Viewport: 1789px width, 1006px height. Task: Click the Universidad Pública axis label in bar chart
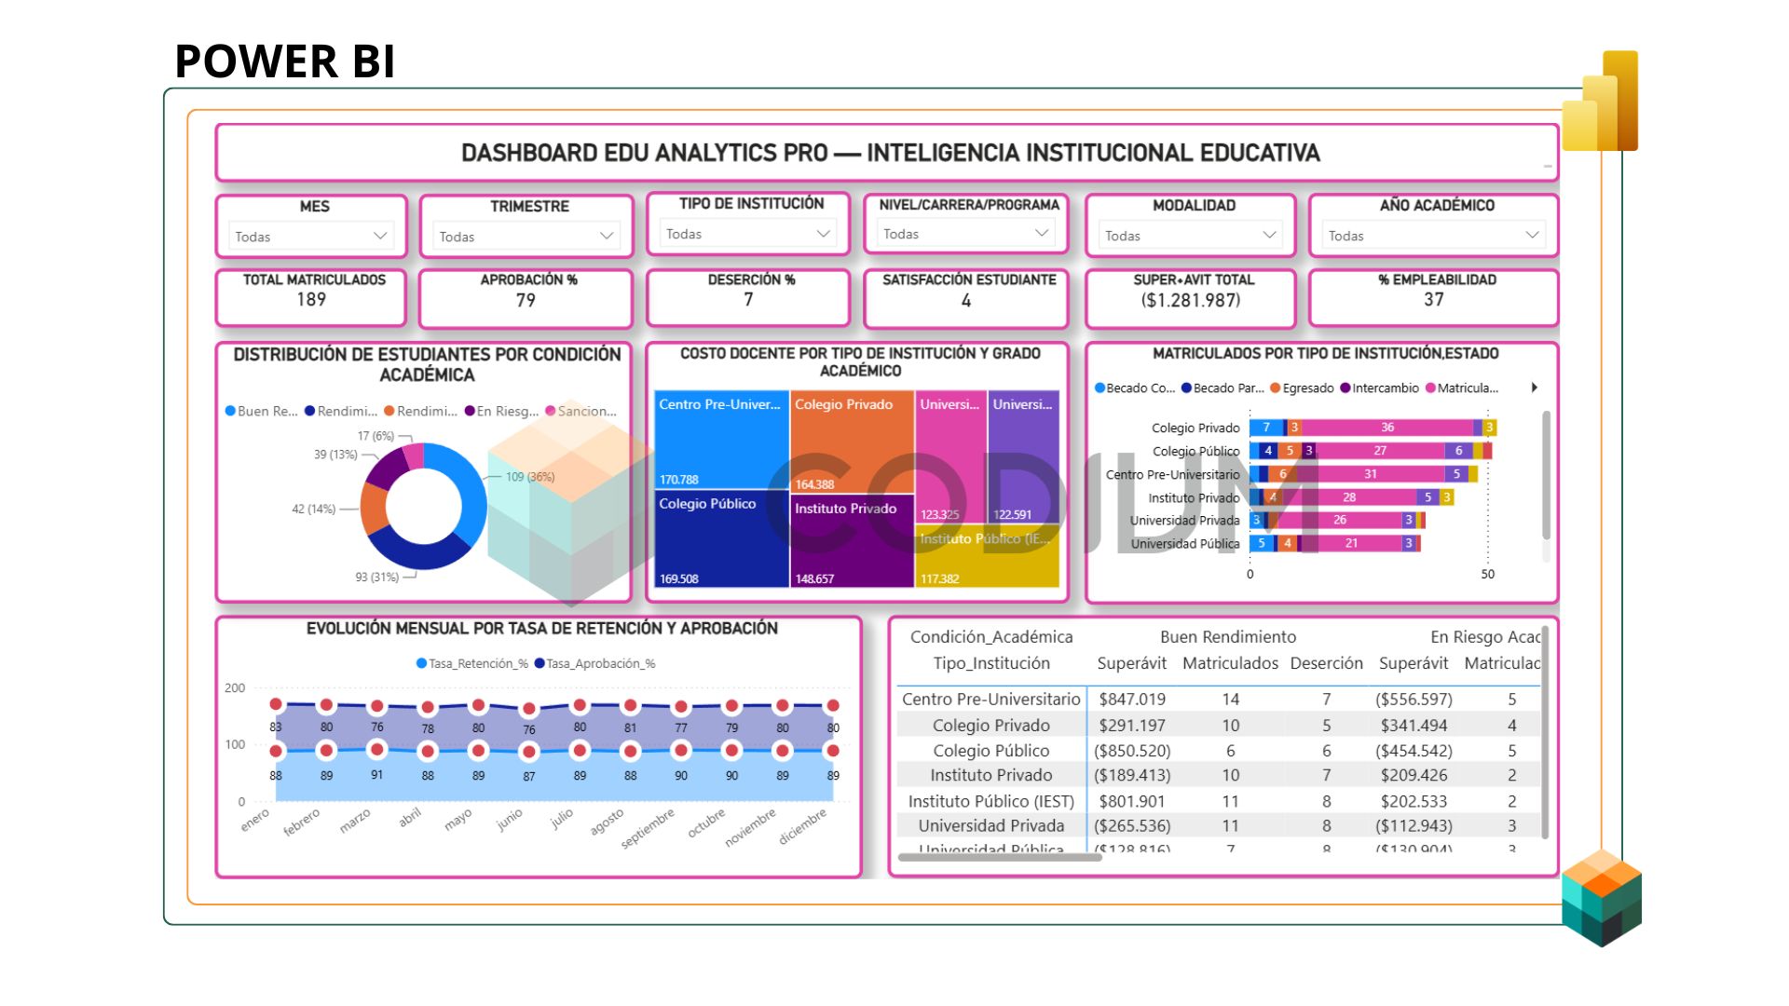pos(1184,544)
